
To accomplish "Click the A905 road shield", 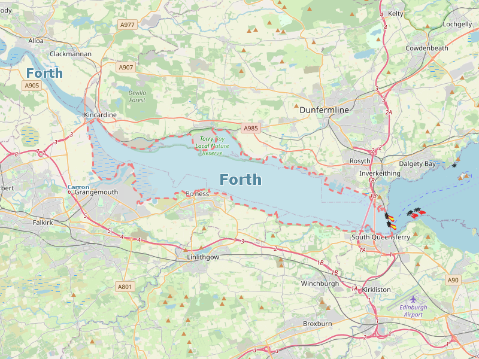I will (x=32, y=85).
